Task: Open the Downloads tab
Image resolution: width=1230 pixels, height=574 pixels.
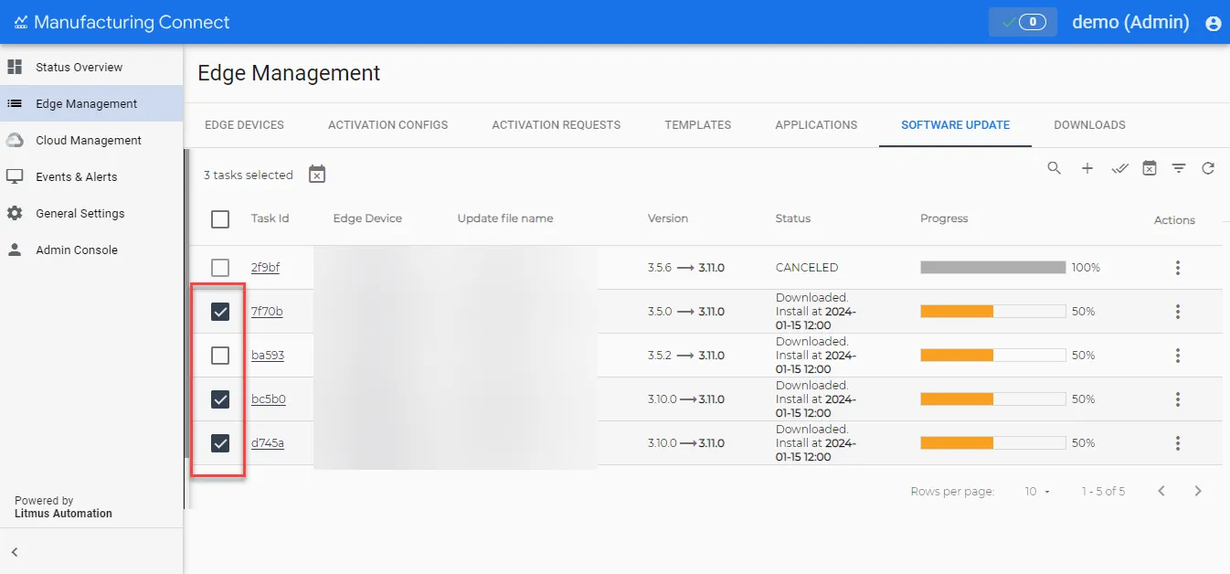Action: (x=1089, y=125)
